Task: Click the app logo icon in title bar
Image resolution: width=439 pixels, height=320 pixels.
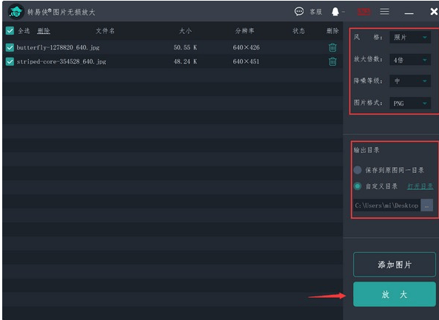Action: click(16, 12)
